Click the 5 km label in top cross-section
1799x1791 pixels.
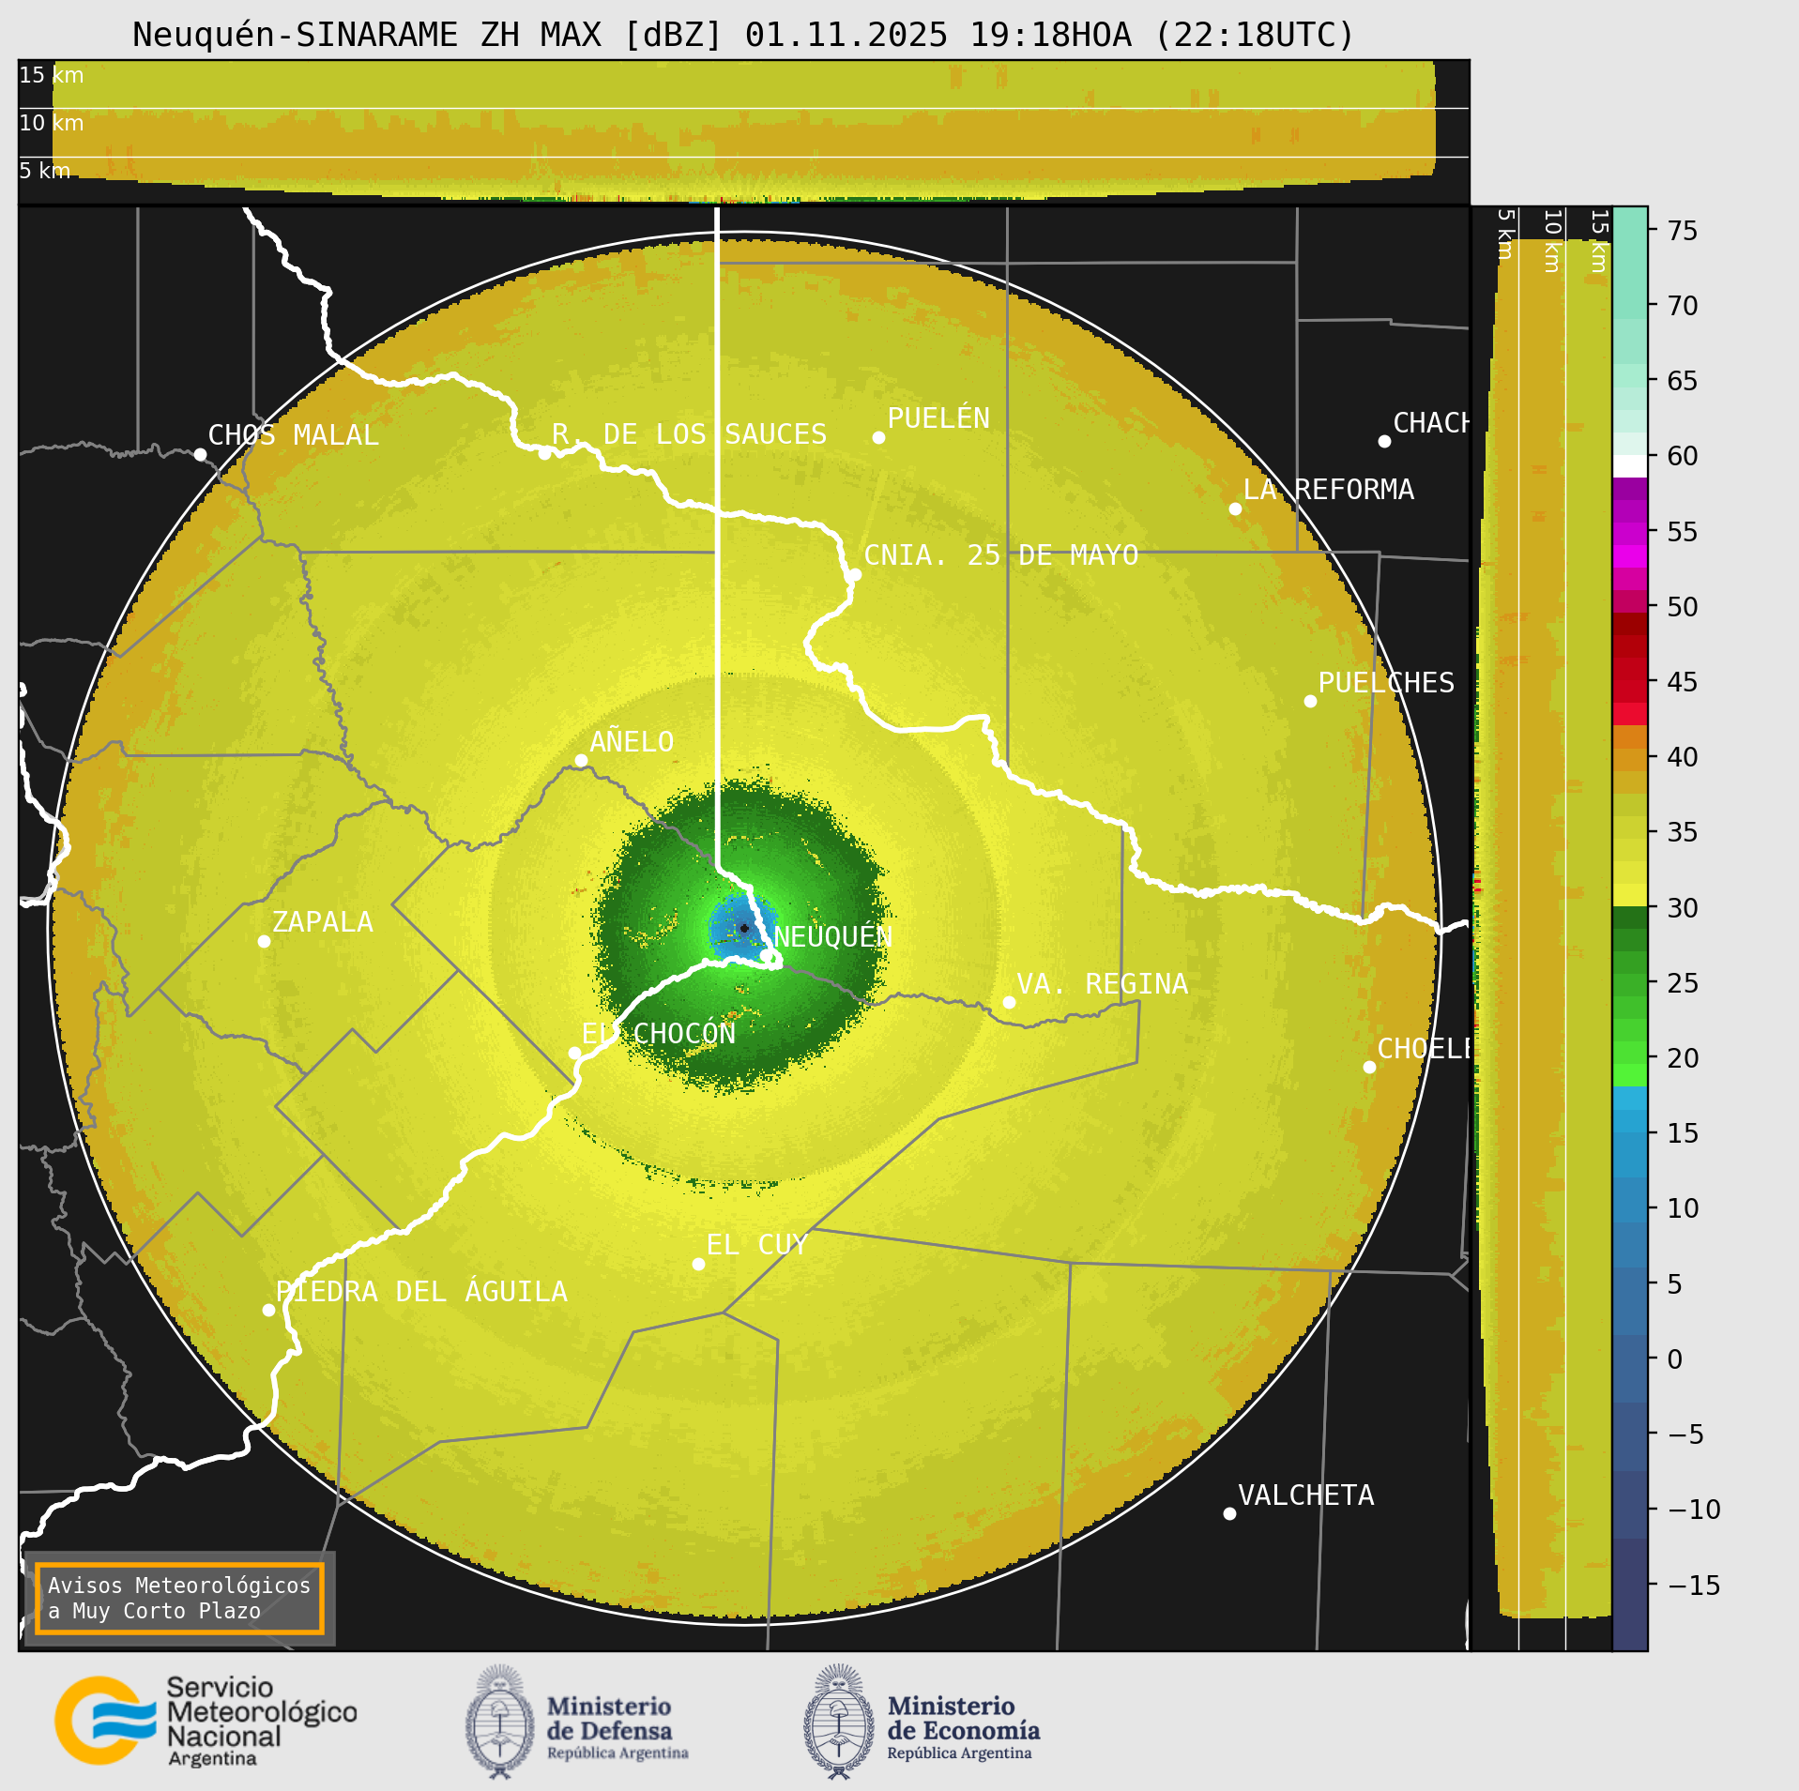coord(45,171)
